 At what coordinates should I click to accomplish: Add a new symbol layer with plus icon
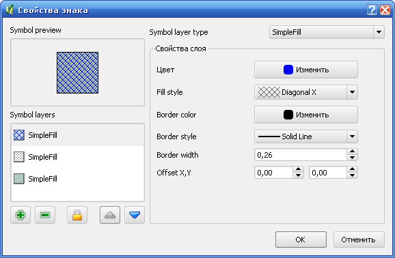(21, 215)
